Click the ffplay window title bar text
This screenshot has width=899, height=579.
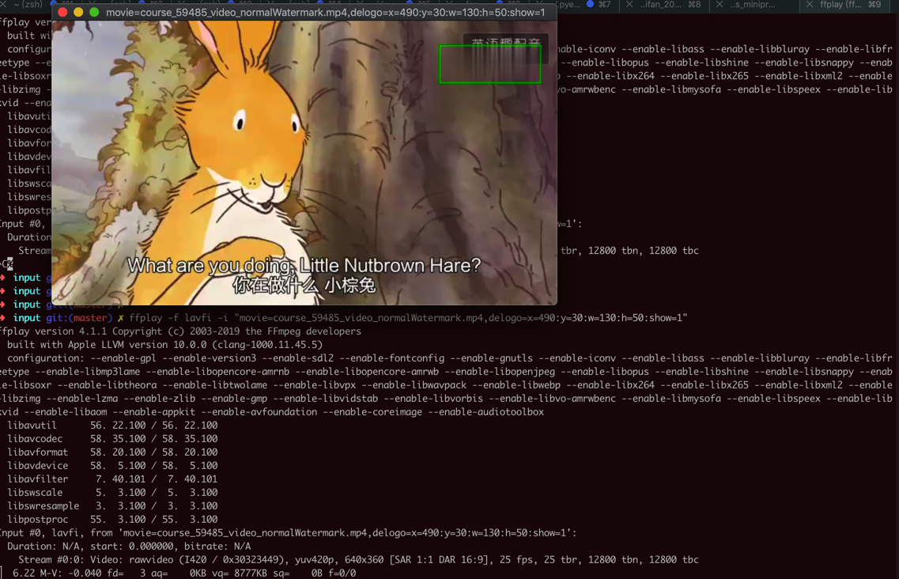(325, 12)
